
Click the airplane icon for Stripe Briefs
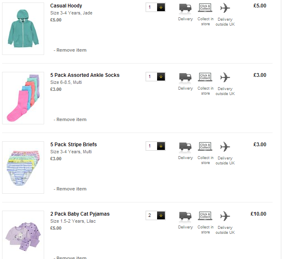click(x=225, y=147)
